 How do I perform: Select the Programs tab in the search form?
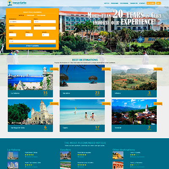coord(30,15)
